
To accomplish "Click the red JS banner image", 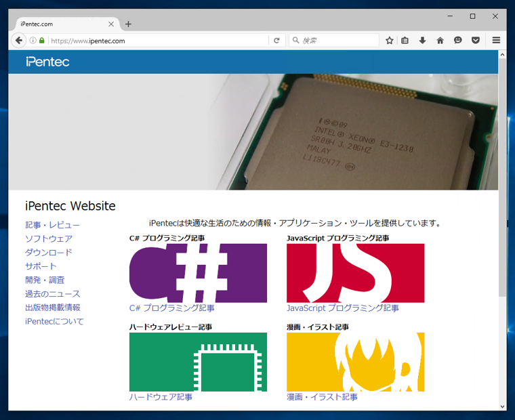I will (x=355, y=273).
